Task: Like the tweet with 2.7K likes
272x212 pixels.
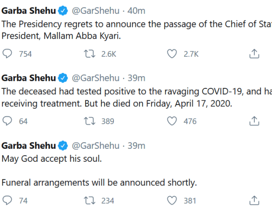Action: click(x=172, y=53)
